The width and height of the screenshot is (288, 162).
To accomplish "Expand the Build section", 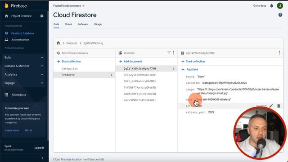I will point(24,58).
